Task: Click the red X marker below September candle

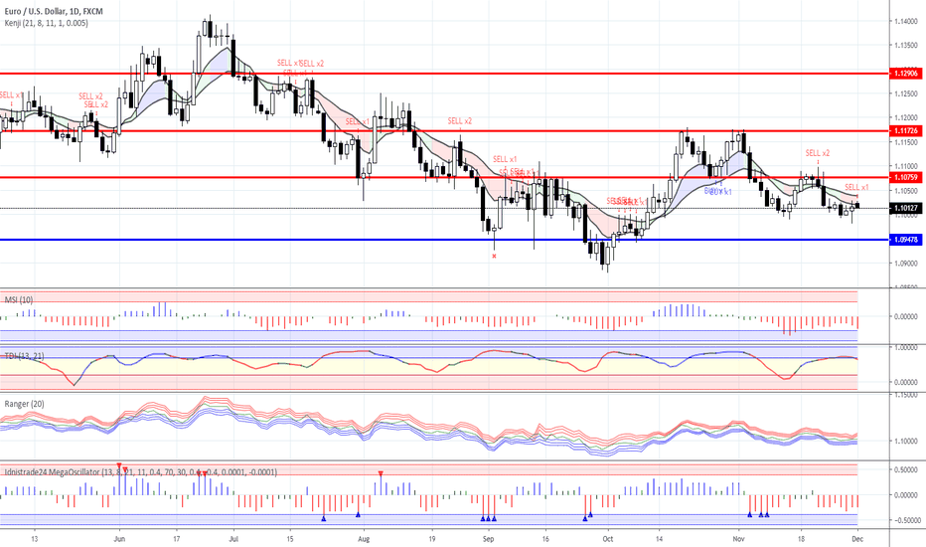Action: [495, 256]
